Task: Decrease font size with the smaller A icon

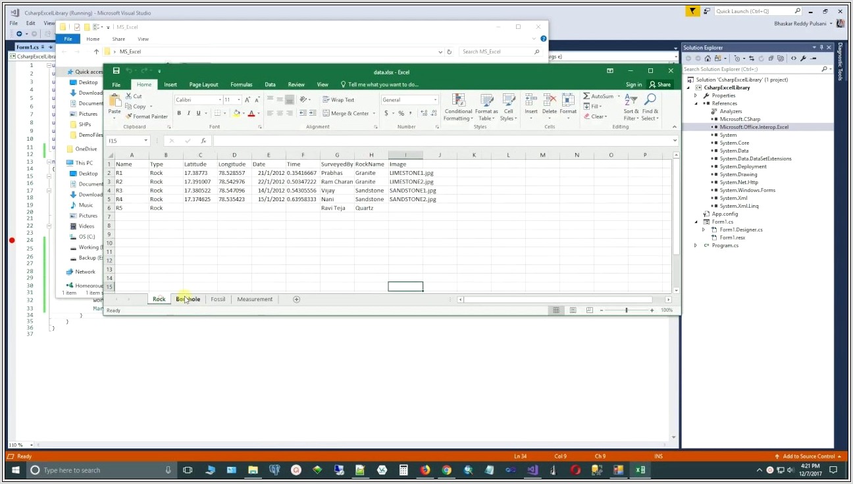Action: click(x=257, y=100)
